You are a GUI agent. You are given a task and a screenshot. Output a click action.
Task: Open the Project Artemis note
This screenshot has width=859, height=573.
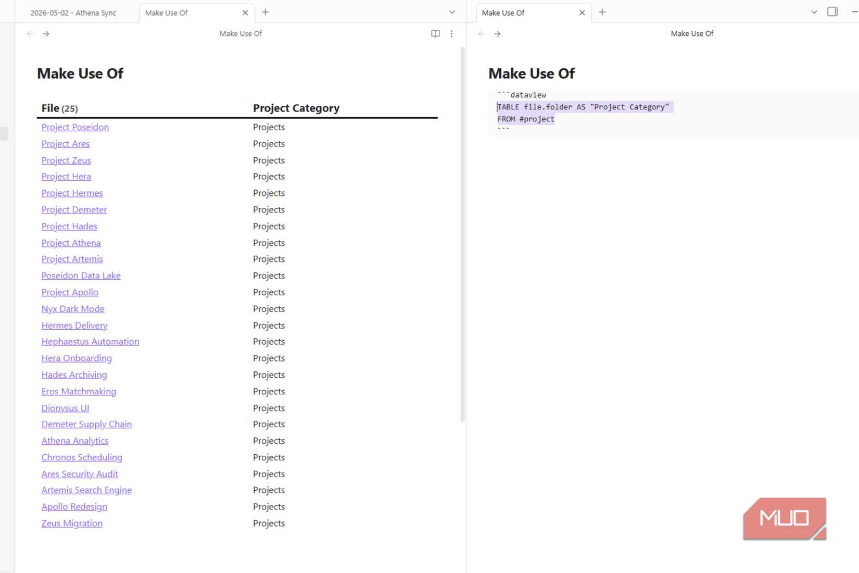click(72, 259)
